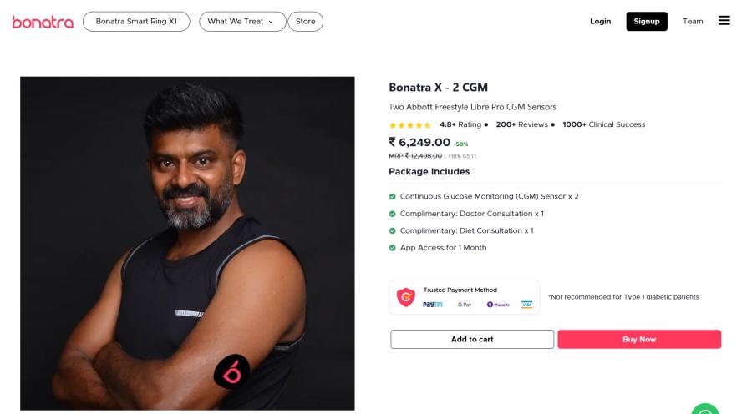Click the green check beside Doctor Consultation
Screen dimensions: 747x414
coord(393,214)
